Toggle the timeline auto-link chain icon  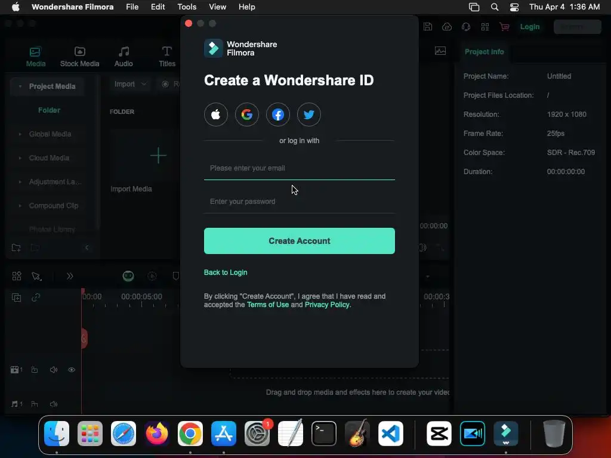[36, 298]
